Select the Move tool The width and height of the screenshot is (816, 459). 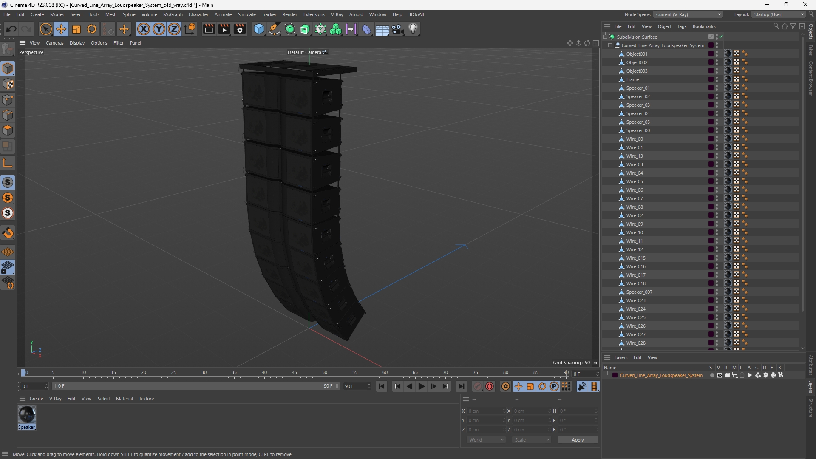coord(61,29)
